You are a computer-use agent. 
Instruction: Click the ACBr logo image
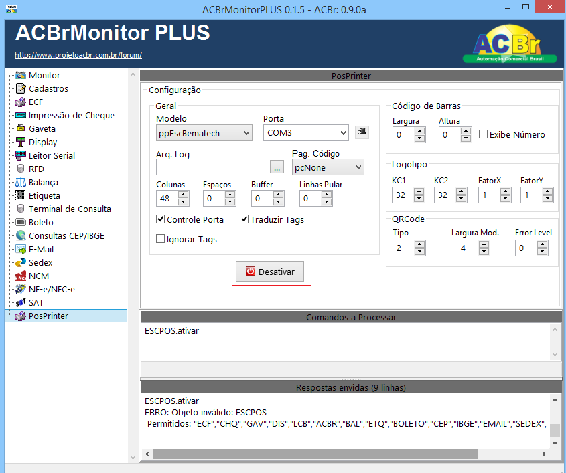(x=509, y=44)
